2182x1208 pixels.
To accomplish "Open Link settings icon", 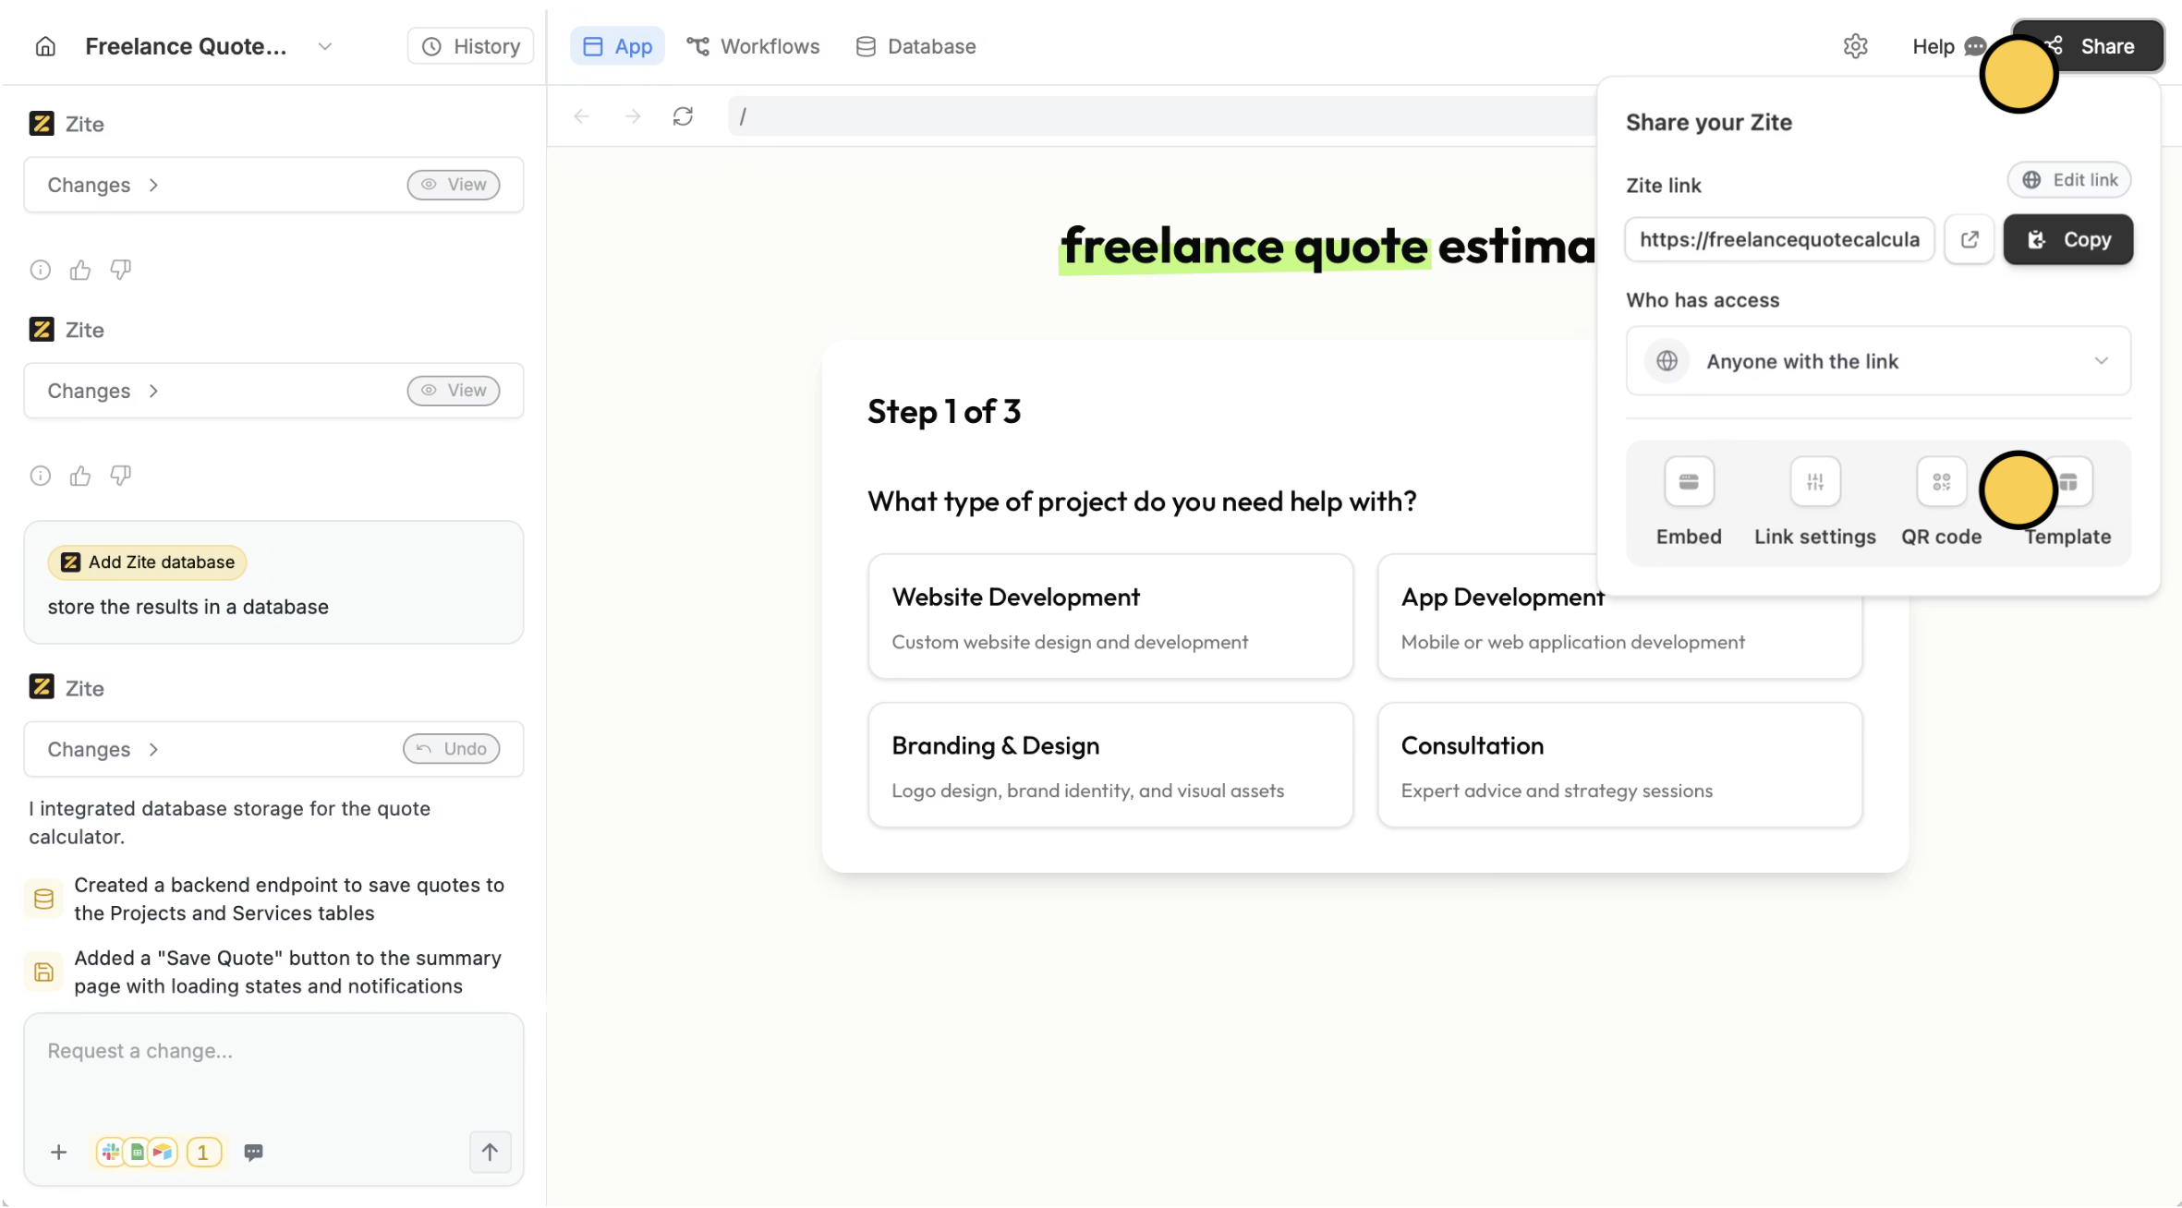I will coord(1814,482).
